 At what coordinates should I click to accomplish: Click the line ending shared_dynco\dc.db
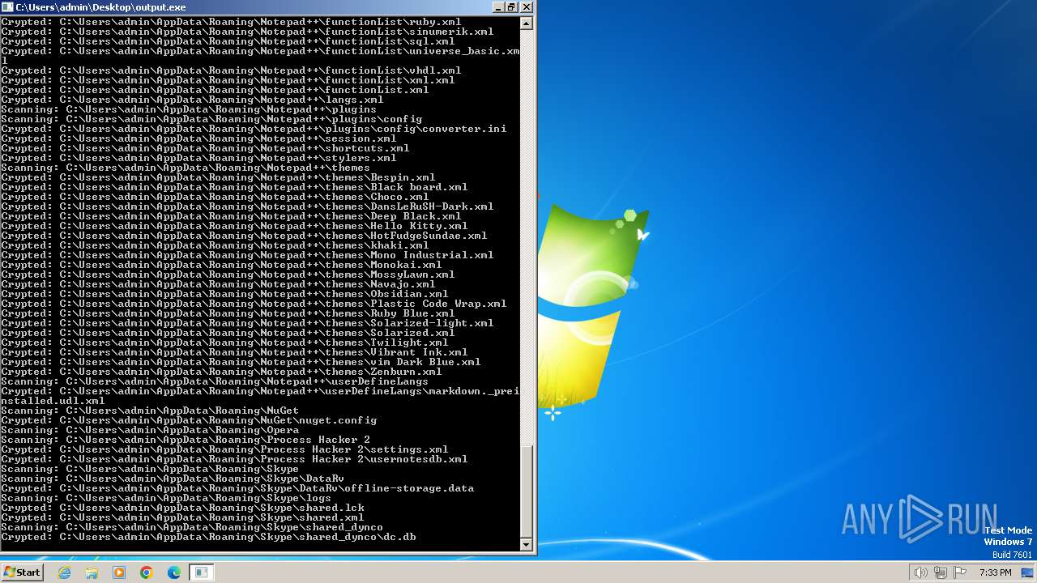click(208, 537)
